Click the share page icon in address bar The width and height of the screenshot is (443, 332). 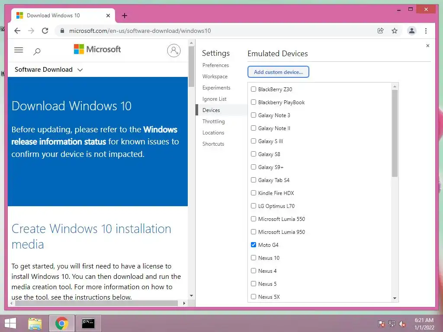(381, 31)
